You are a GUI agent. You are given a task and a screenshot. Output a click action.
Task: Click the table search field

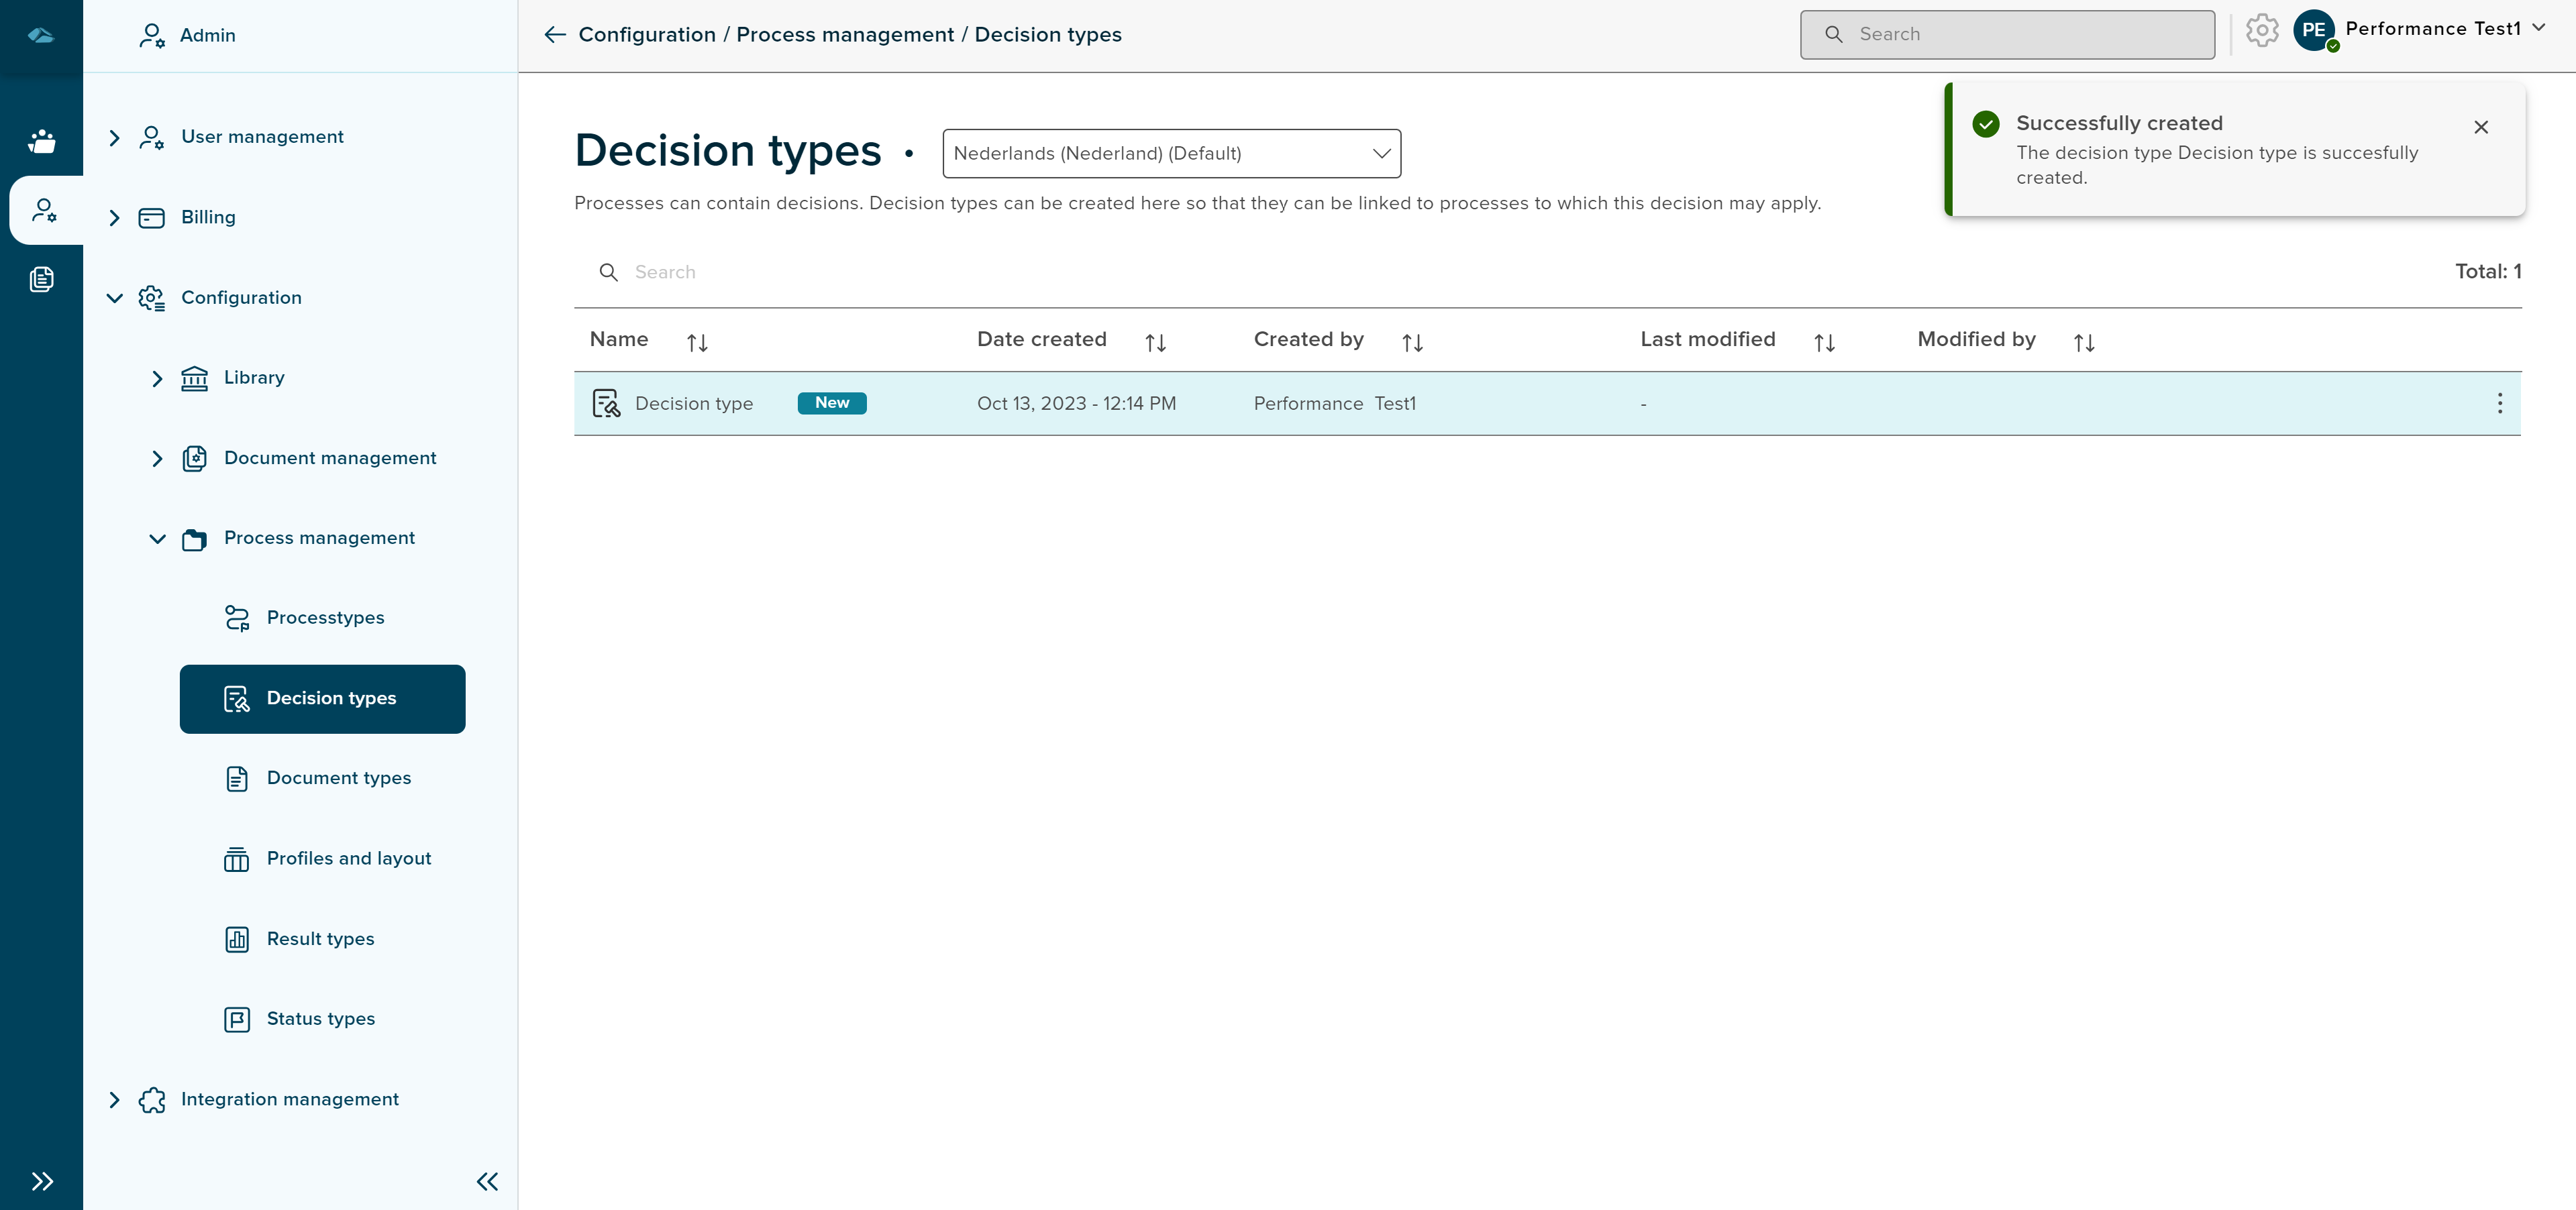(x=900, y=272)
